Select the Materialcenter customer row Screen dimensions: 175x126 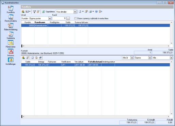[96, 26]
